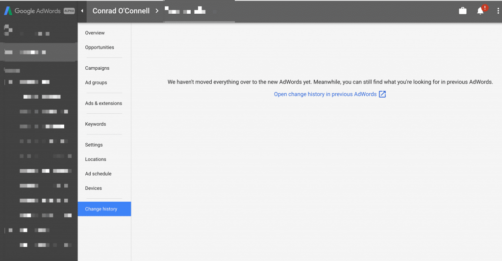Collapse the account sidebar with the arrow
This screenshot has height=261, width=502.
click(x=82, y=11)
